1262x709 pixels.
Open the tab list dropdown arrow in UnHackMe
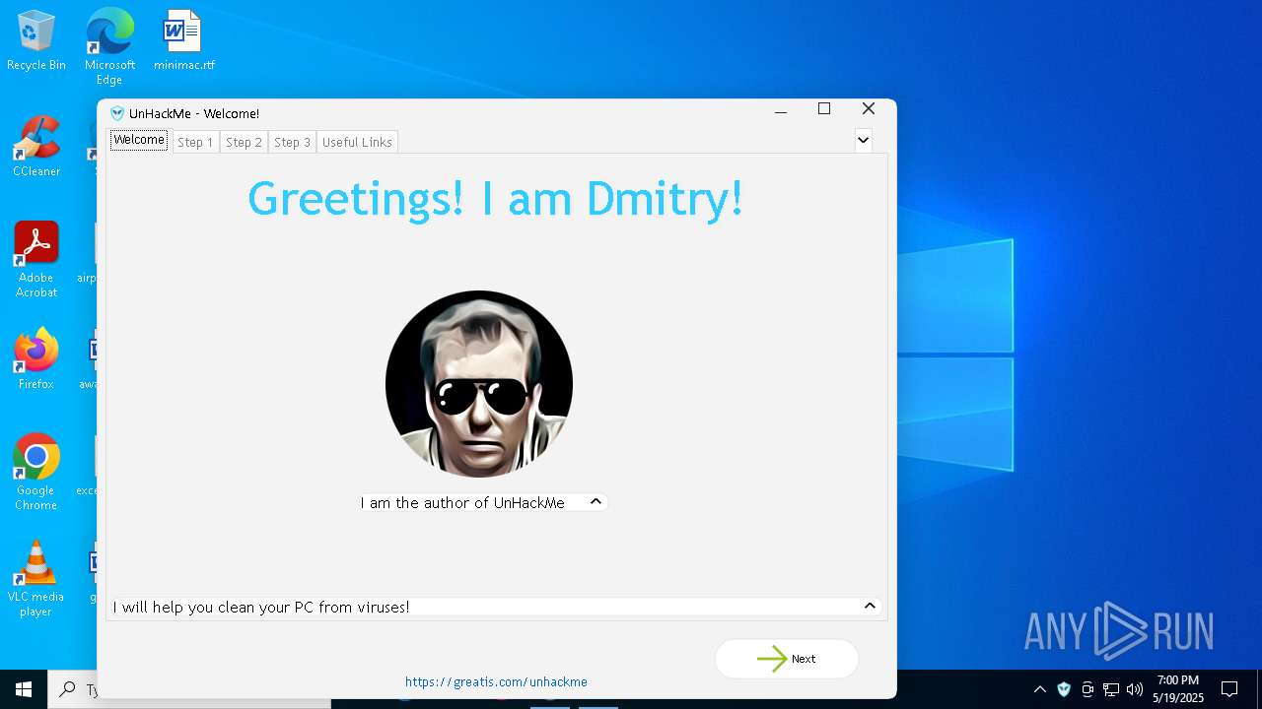point(863,140)
